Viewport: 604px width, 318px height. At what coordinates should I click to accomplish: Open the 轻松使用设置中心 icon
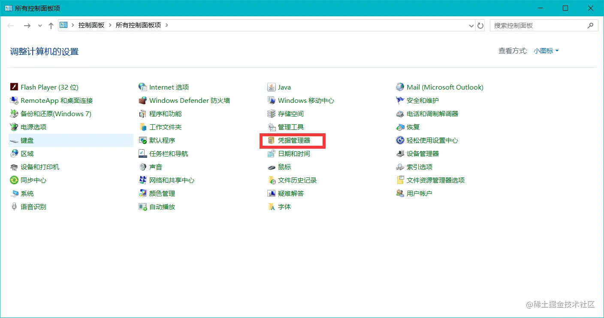point(400,140)
